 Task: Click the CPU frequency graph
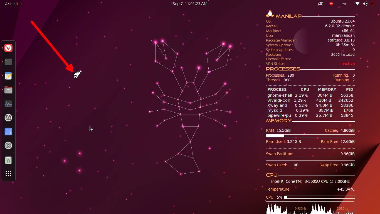[x=310, y=208]
